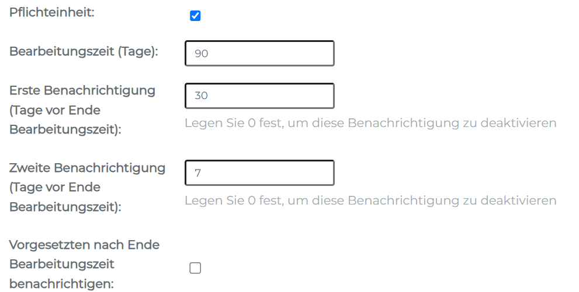579x292 pixels.
Task: Click the Erste Benachrichtigung input field
Action: pyautogui.click(x=259, y=96)
